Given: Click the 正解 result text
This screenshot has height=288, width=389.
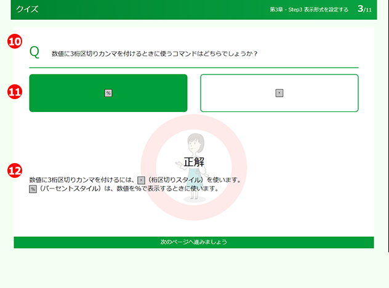Looking at the screenshot, I should [194, 162].
